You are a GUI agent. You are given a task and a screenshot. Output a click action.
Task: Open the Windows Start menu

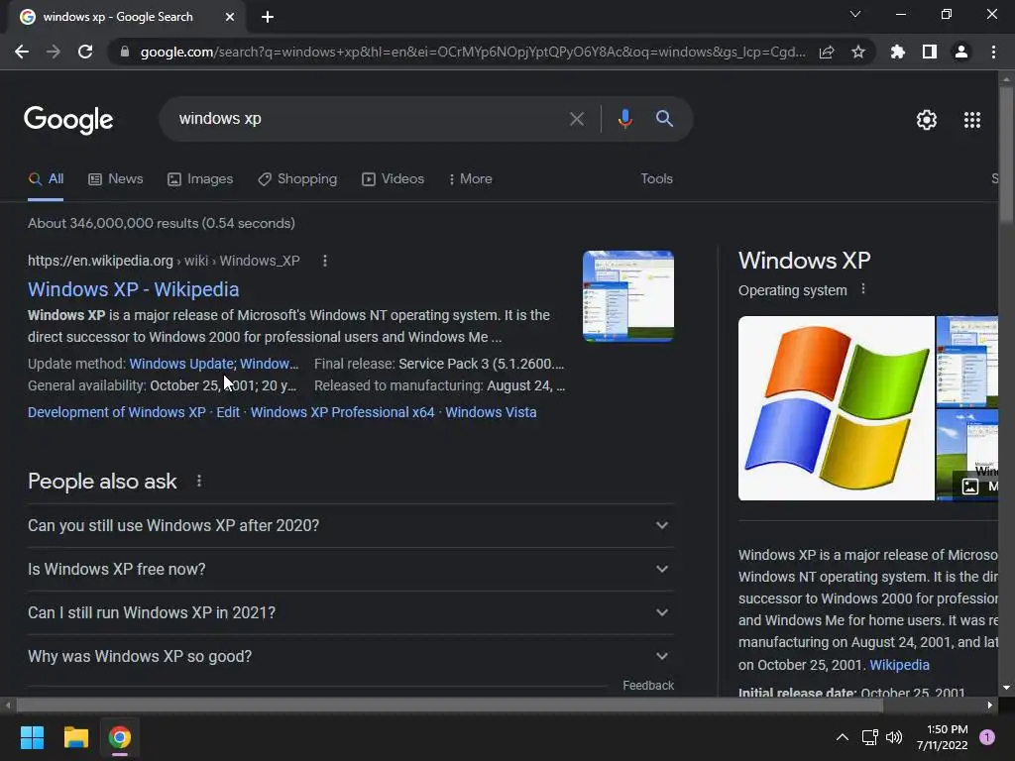click(x=32, y=737)
